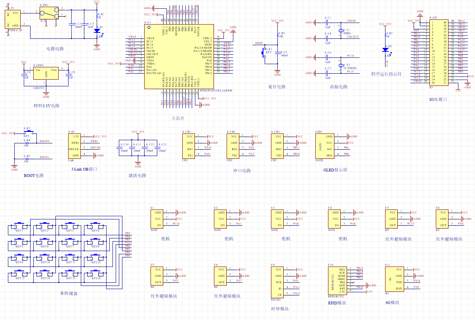The width and height of the screenshot is (475, 320).
Task: Select the S_R2 10K reset resistor
Action: 277,35
